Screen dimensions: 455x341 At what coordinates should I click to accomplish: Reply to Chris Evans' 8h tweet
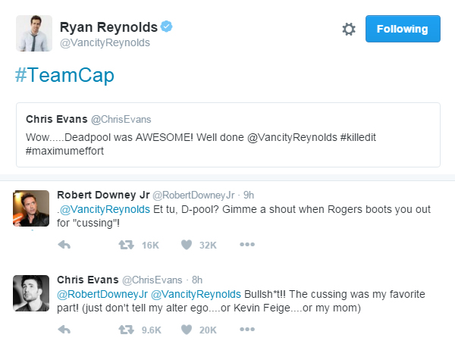pos(64,330)
